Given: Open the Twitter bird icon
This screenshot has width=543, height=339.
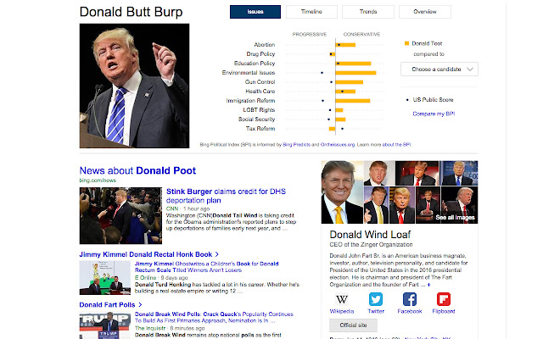Looking at the screenshot, I should [x=376, y=299].
